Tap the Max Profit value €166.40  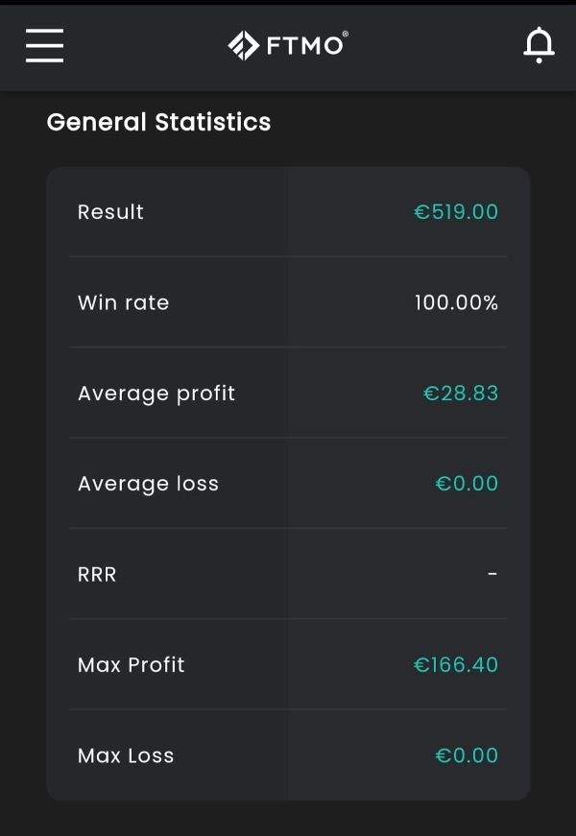coord(456,665)
